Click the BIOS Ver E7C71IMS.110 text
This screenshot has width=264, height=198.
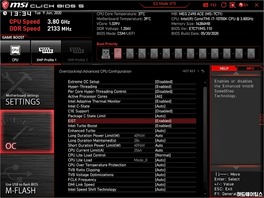[192, 29]
